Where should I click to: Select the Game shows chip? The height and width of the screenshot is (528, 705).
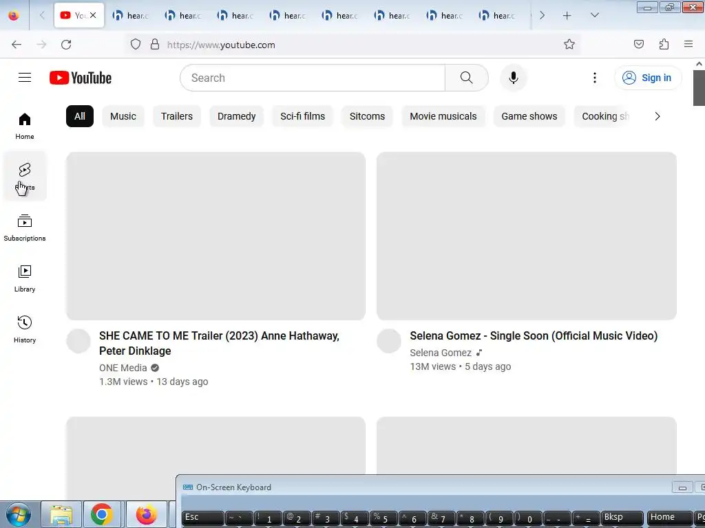tap(529, 116)
